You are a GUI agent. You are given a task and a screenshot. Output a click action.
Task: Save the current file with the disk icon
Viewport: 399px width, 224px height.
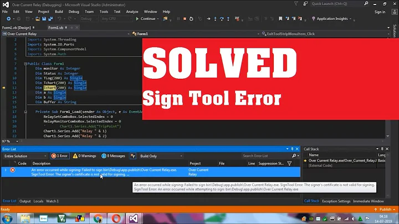tap(44, 19)
